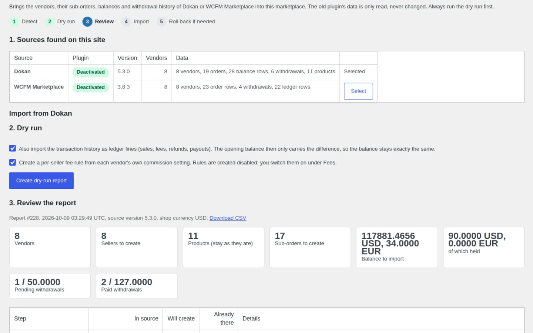This screenshot has width=533, height=333.
Task: Click the WCFM version 3.8.3 cell
Action: coord(127,91)
